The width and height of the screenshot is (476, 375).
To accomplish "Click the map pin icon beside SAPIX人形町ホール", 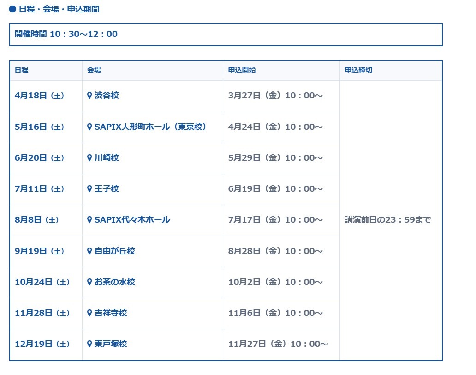I will [89, 127].
